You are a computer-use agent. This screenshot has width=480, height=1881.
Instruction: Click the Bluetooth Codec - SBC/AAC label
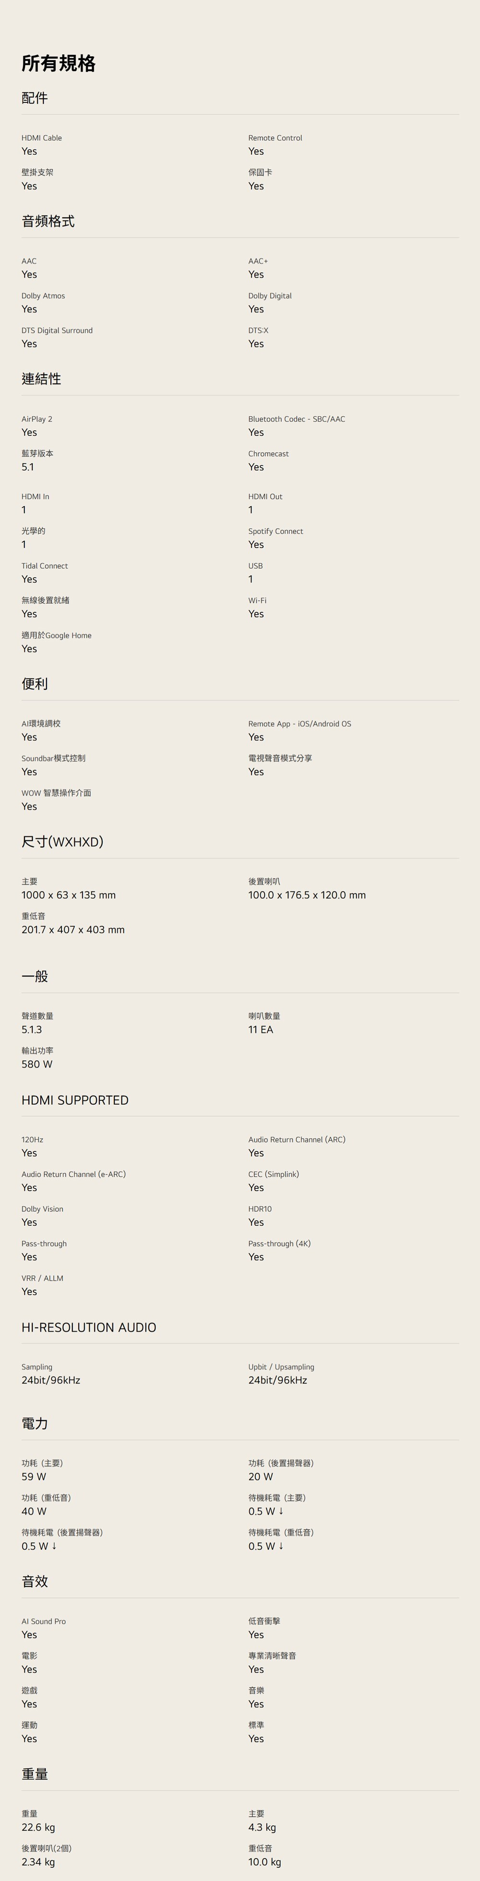pos(296,419)
